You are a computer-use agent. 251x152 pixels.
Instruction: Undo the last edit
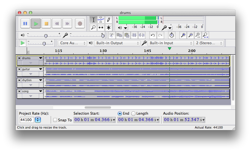click(153, 35)
